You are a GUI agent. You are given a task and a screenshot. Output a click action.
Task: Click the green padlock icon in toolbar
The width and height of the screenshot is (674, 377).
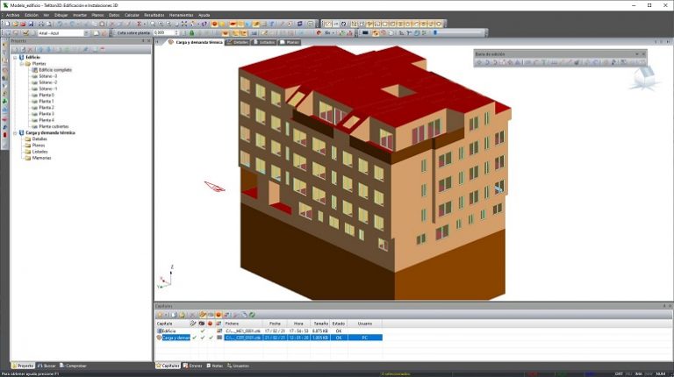pos(191,33)
